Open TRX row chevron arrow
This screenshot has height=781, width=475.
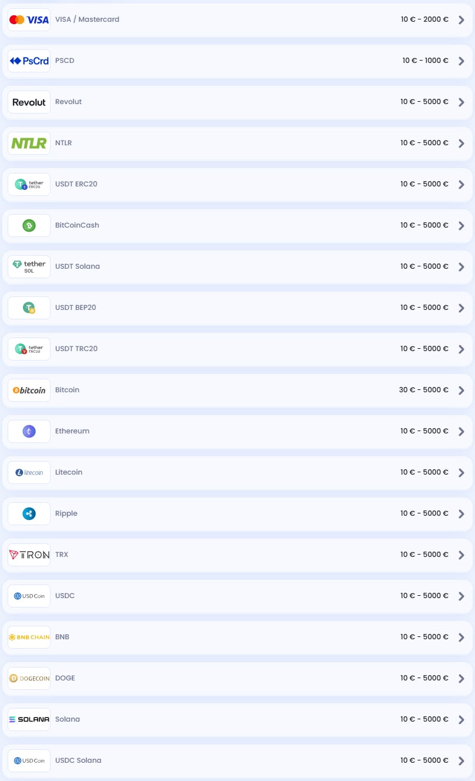point(461,555)
